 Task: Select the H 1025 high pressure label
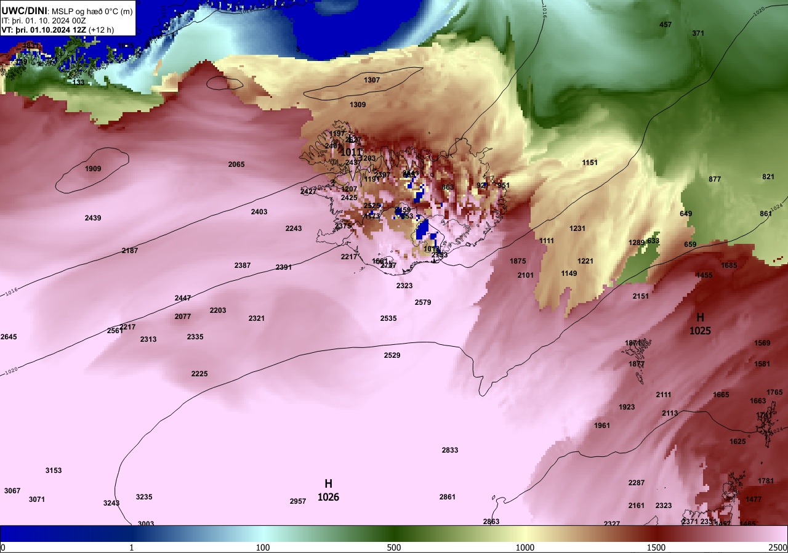700,324
